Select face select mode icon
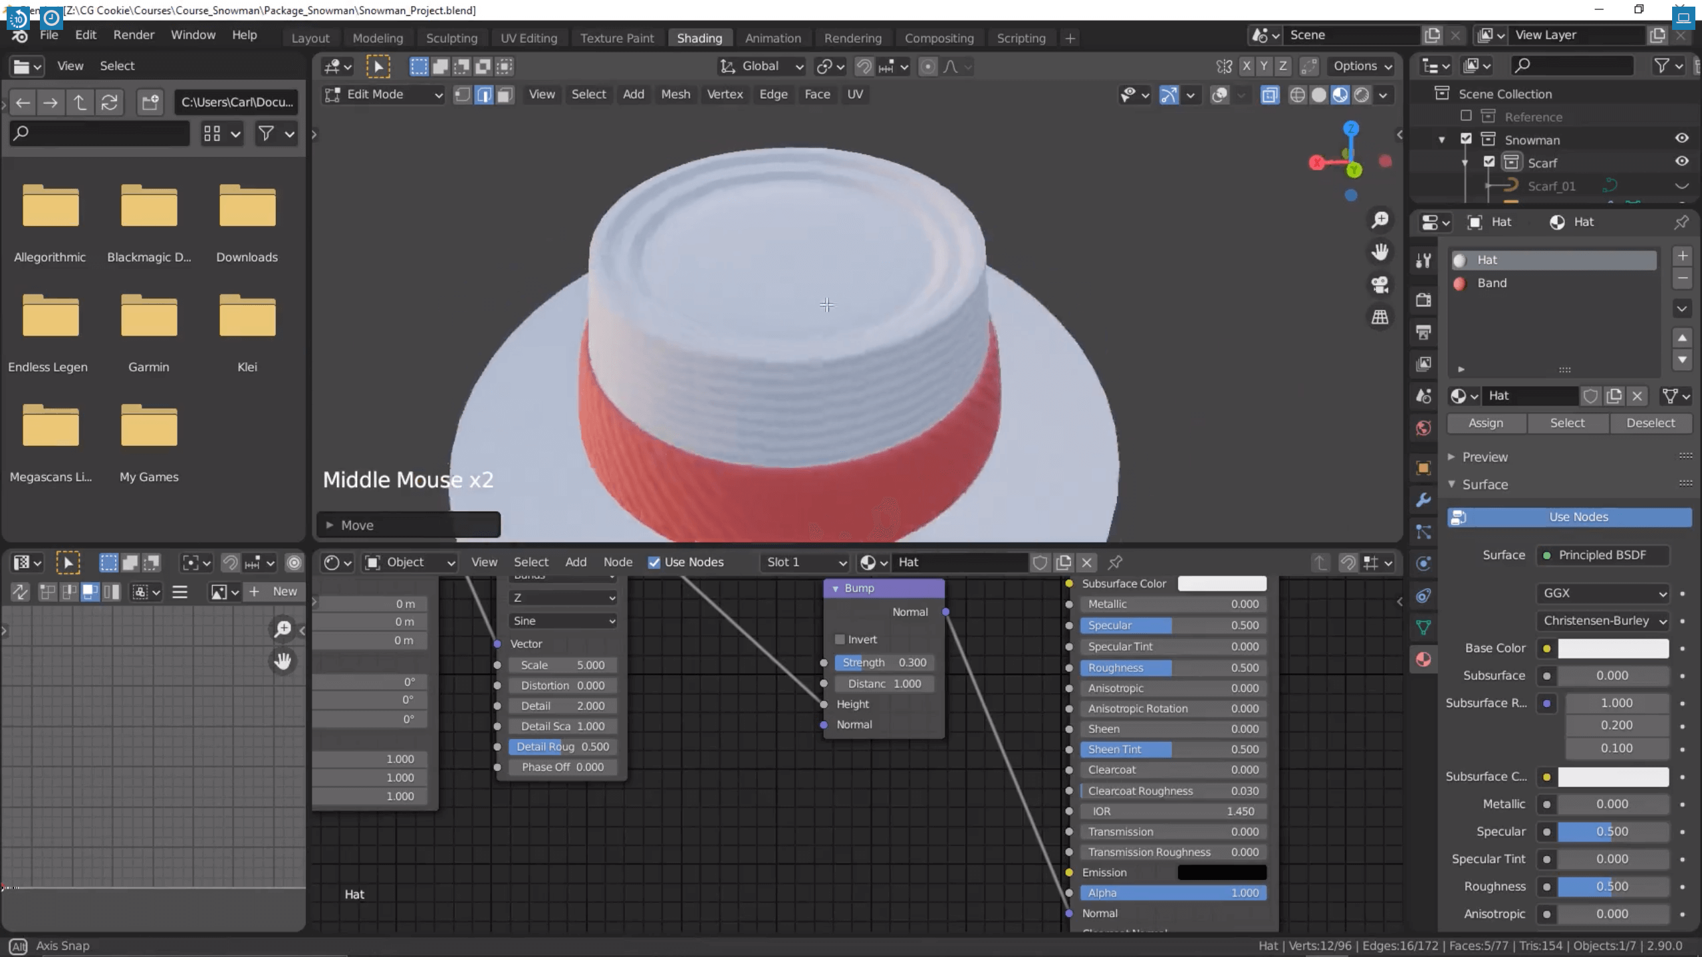The image size is (1702, 957). click(505, 95)
